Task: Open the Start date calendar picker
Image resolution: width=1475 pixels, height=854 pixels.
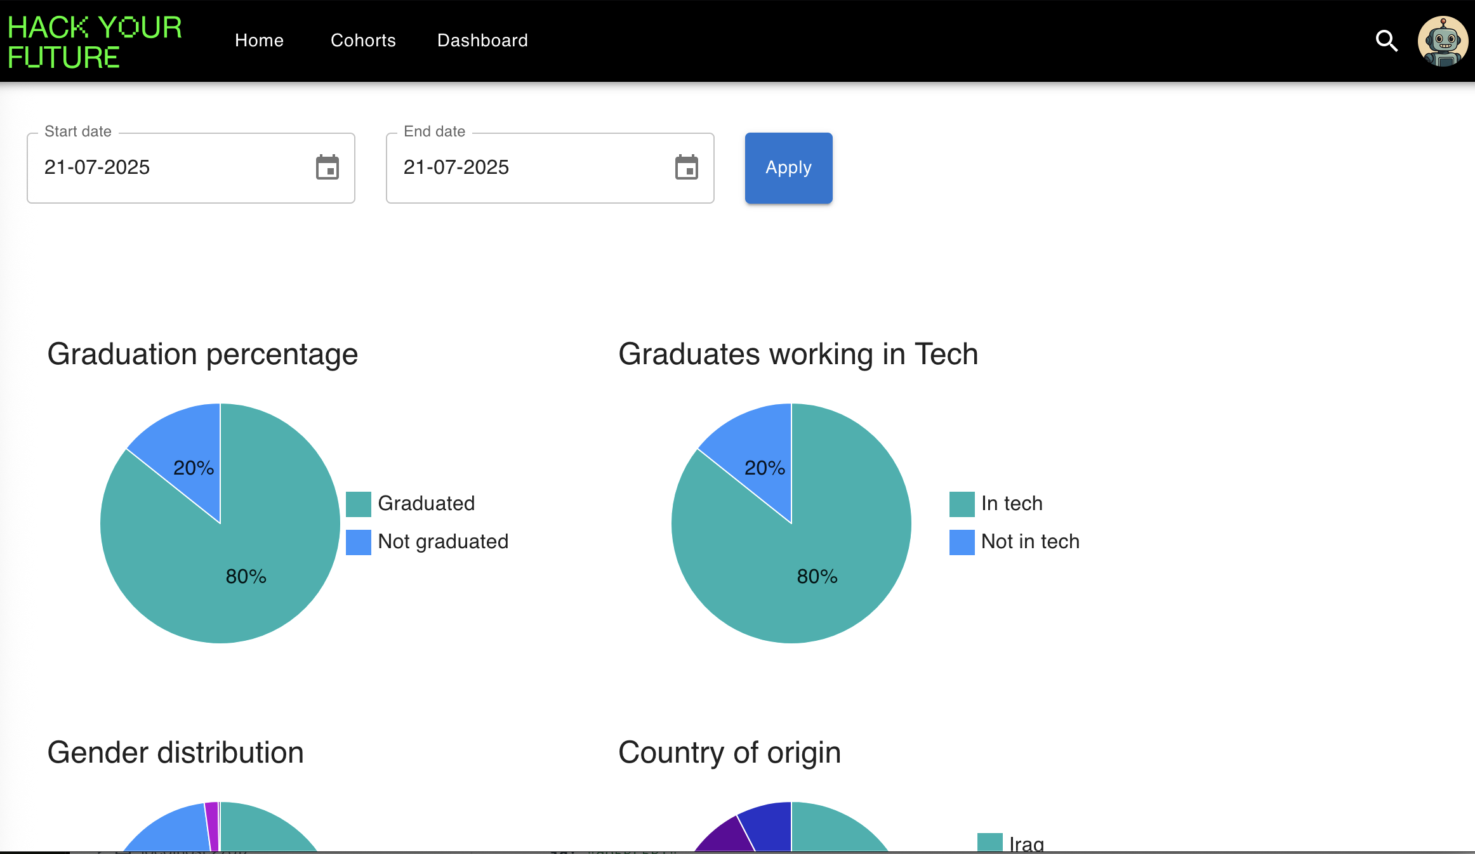Action: tap(327, 168)
